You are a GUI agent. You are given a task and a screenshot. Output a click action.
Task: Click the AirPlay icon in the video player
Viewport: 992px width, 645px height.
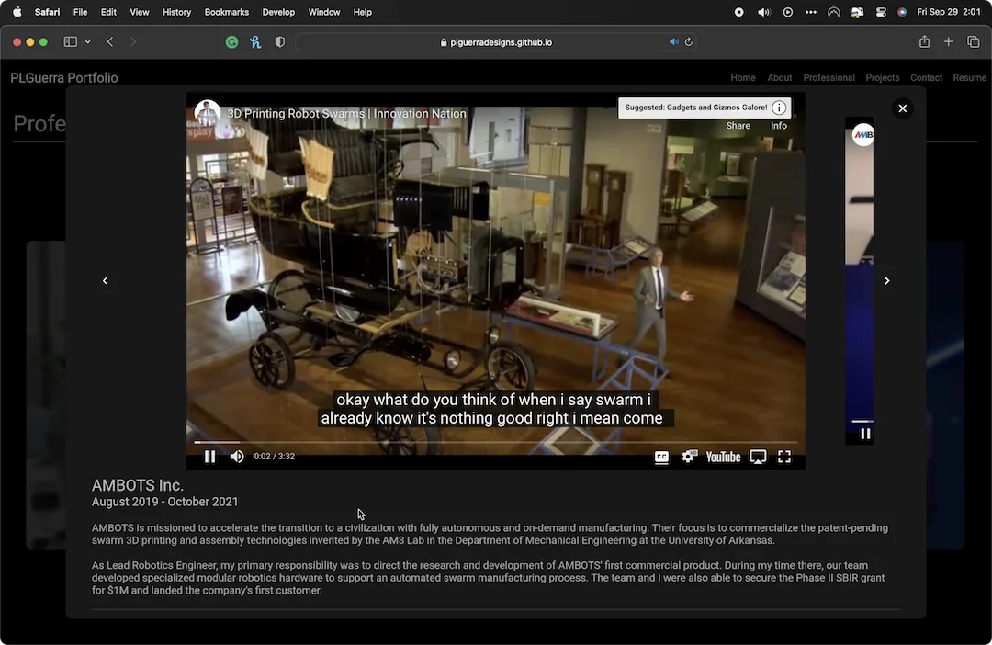point(758,457)
